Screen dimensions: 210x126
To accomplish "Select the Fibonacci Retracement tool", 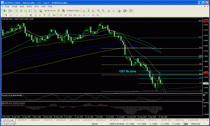I will [35, 15].
